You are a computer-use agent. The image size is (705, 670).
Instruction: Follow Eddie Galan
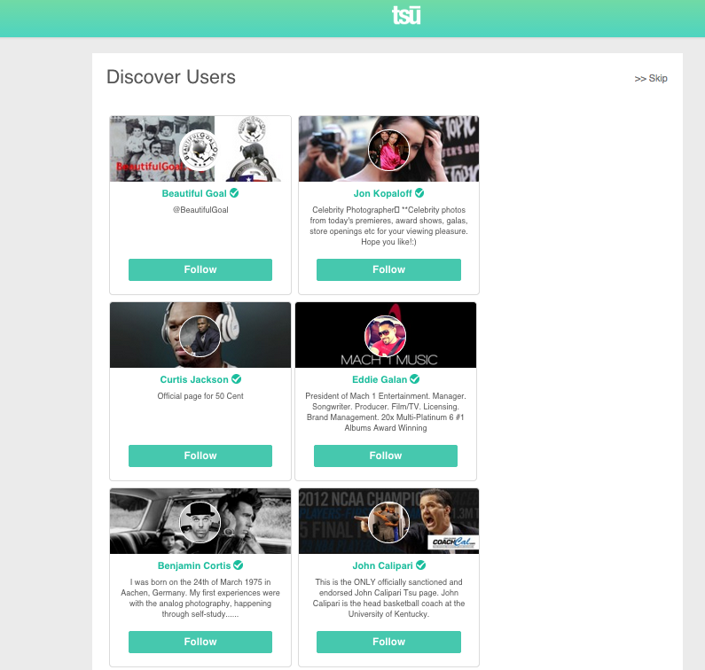[x=386, y=456]
